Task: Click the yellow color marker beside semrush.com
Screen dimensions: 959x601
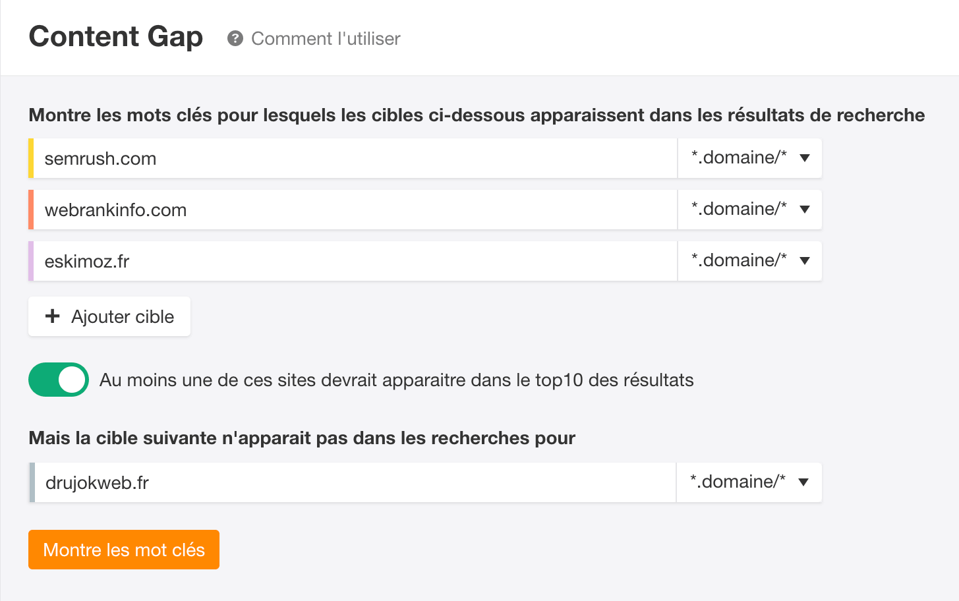Action: [31, 158]
